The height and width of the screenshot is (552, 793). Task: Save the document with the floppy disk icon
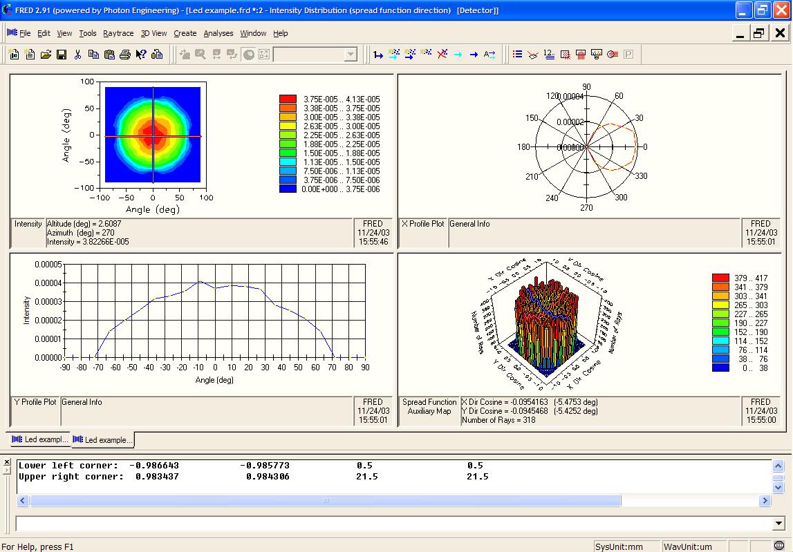pyautogui.click(x=62, y=54)
